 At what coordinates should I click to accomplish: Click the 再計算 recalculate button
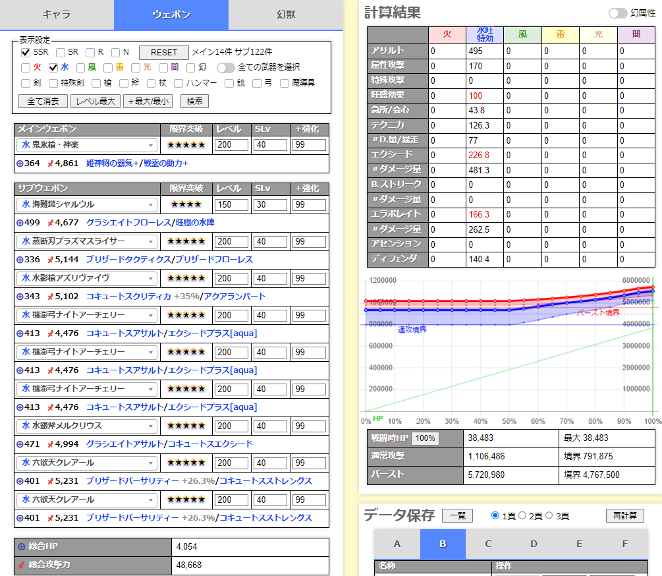624,515
